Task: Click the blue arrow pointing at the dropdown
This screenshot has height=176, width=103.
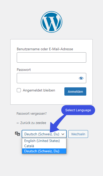Action: tap(57, 123)
